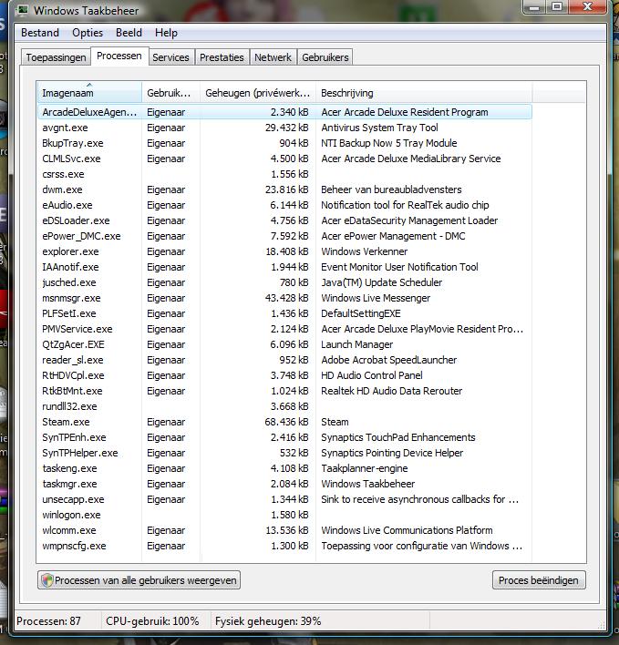Switch to the Toepassingen tab
The height and width of the screenshot is (645, 619).
pyautogui.click(x=56, y=57)
